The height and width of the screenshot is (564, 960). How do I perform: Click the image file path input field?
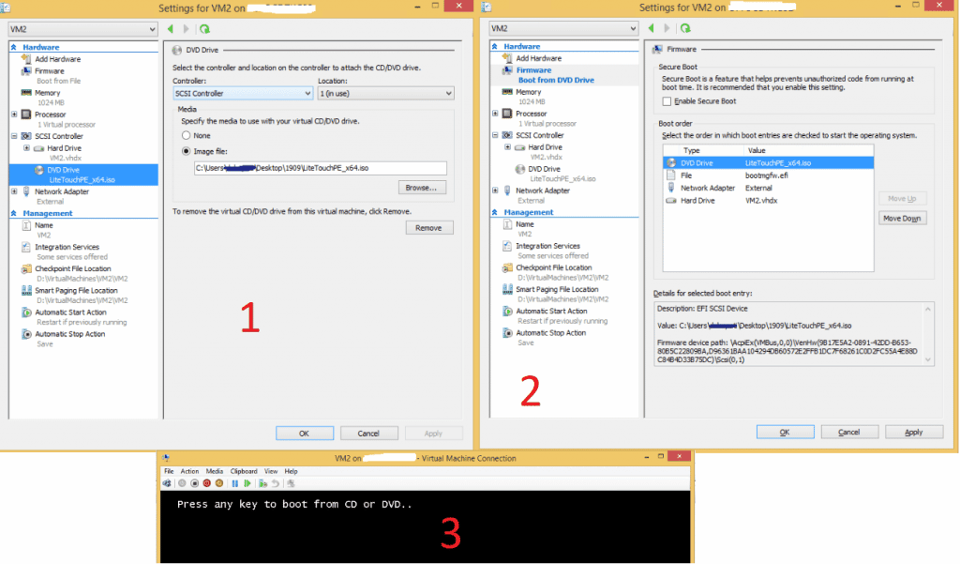click(x=321, y=168)
